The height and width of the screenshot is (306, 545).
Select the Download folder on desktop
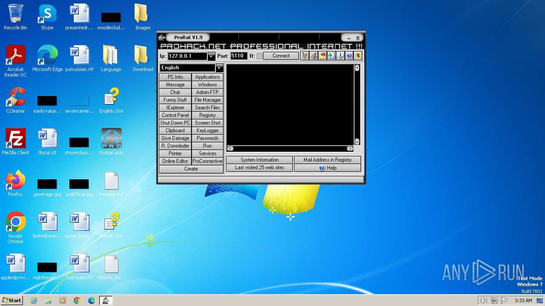(x=143, y=59)
